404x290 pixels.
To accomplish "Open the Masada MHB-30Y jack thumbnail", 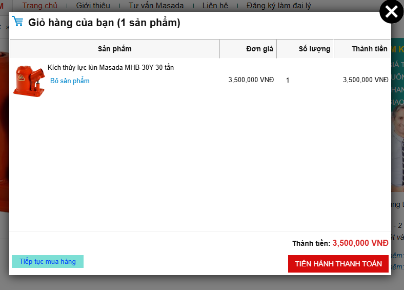I will click(29, 81).
